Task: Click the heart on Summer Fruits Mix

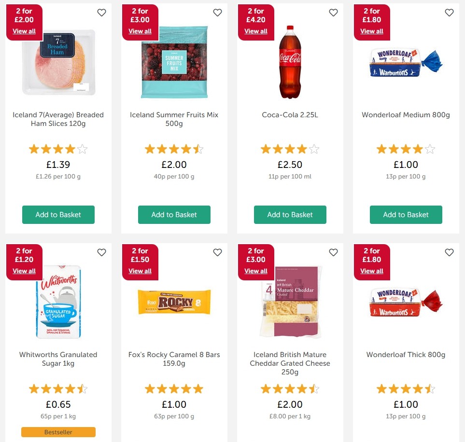Action: point(217,13)
